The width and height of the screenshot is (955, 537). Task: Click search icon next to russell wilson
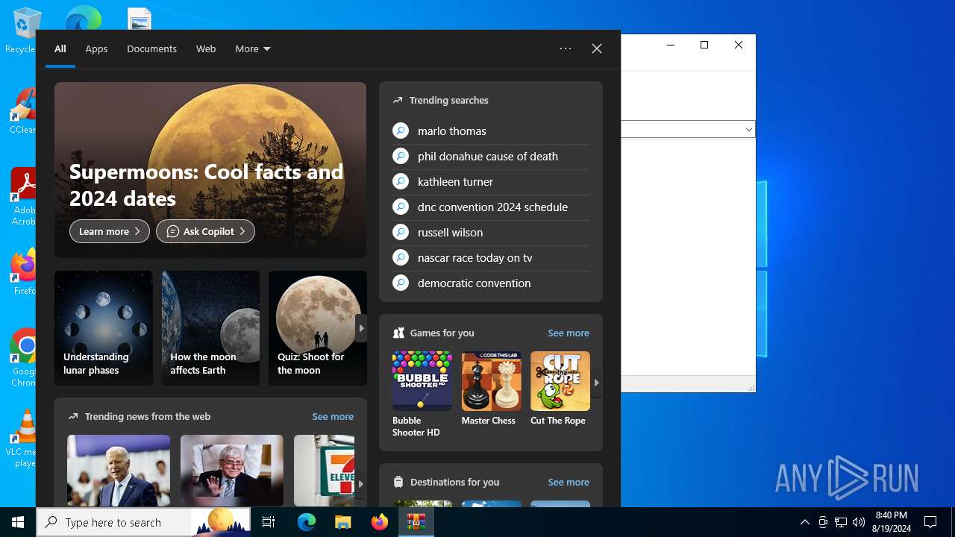tap(401, 232)
